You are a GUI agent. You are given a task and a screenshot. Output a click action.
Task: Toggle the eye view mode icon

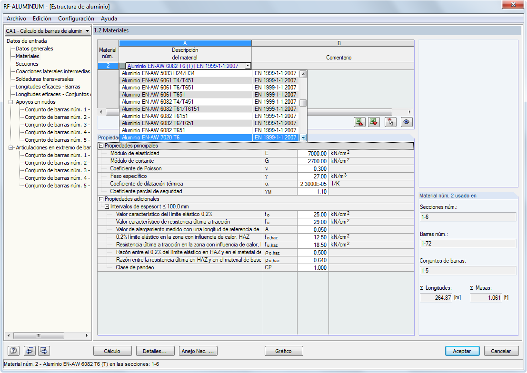coord(407,122)
